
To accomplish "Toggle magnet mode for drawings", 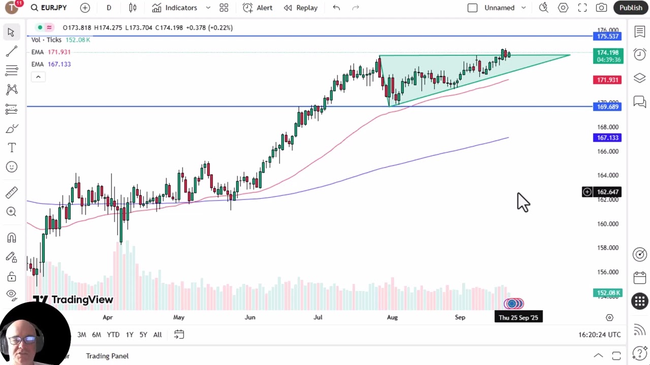I will point(11,238).
